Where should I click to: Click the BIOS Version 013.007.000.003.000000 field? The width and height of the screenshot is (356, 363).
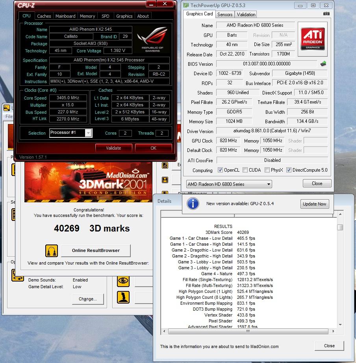coord(267,64)
